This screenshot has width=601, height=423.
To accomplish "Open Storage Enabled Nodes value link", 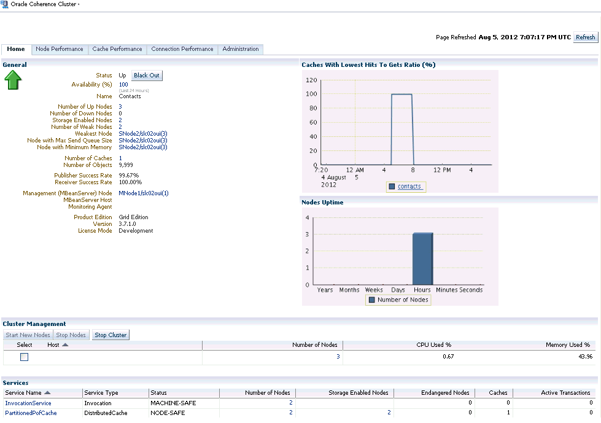I will click(x=120, y=120).
